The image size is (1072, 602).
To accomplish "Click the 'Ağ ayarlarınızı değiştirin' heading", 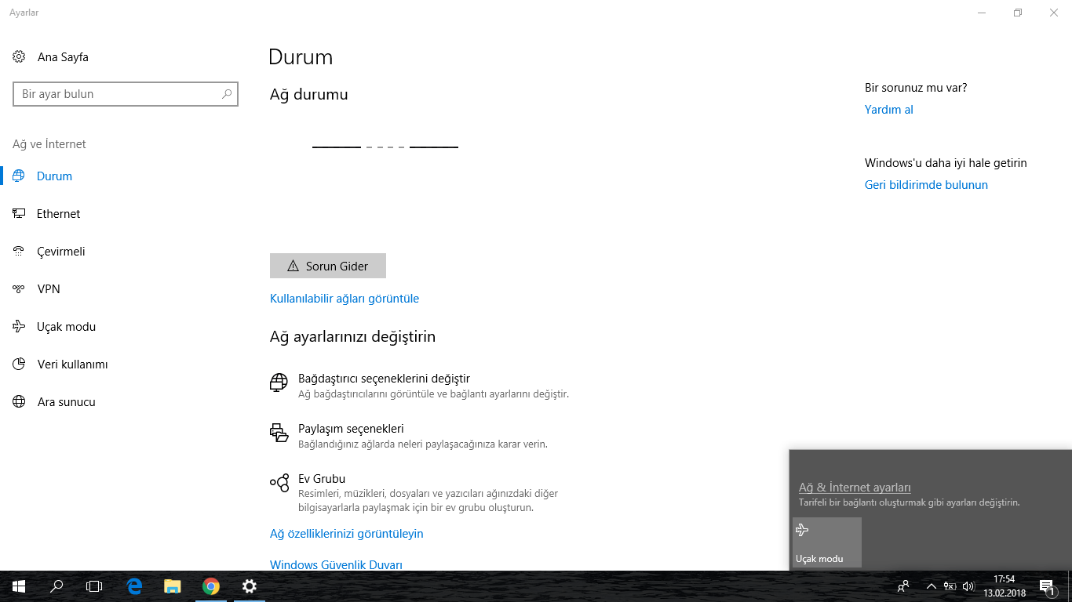I will [352, 337].
